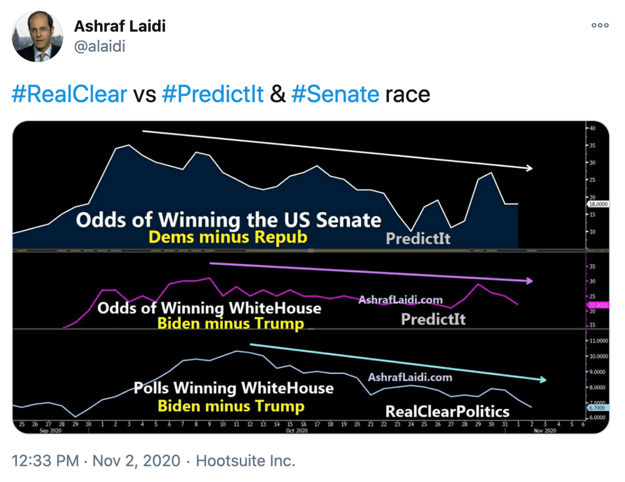The image size is (625, 482).
Task: Click the Nov 2, 2020 date
Action: pos(136,461)
